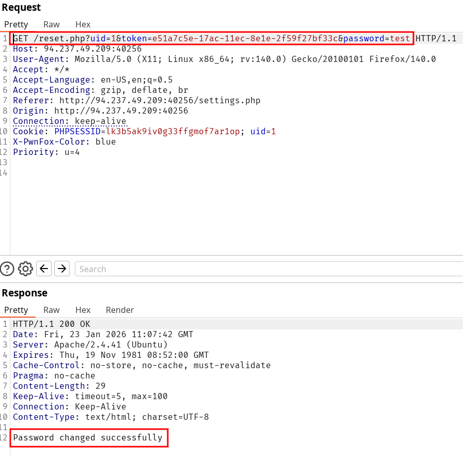The image size is (463, 457).
Task: Open the Response Hex tab
Action: (x=83, y=310)
